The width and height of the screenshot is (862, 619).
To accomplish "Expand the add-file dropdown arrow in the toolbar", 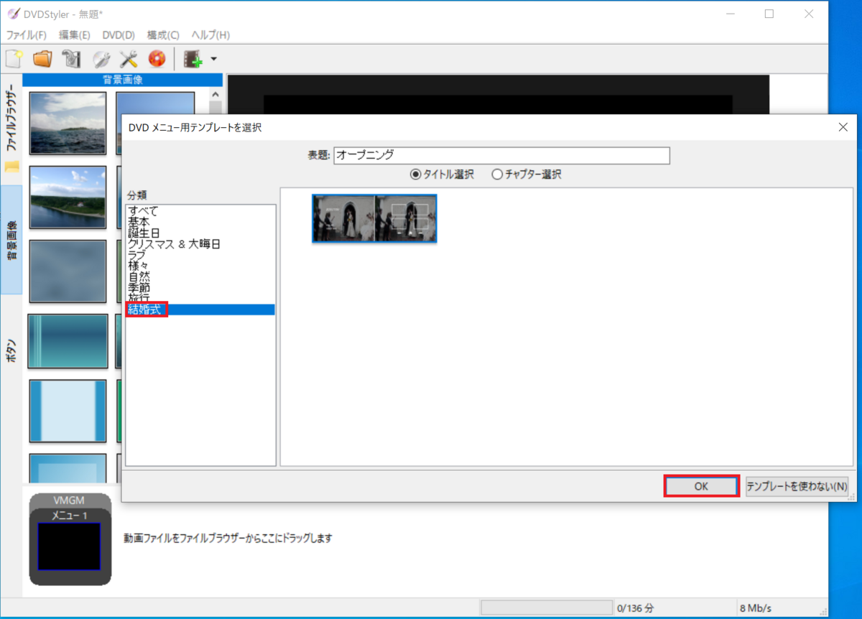I will 213,59.
